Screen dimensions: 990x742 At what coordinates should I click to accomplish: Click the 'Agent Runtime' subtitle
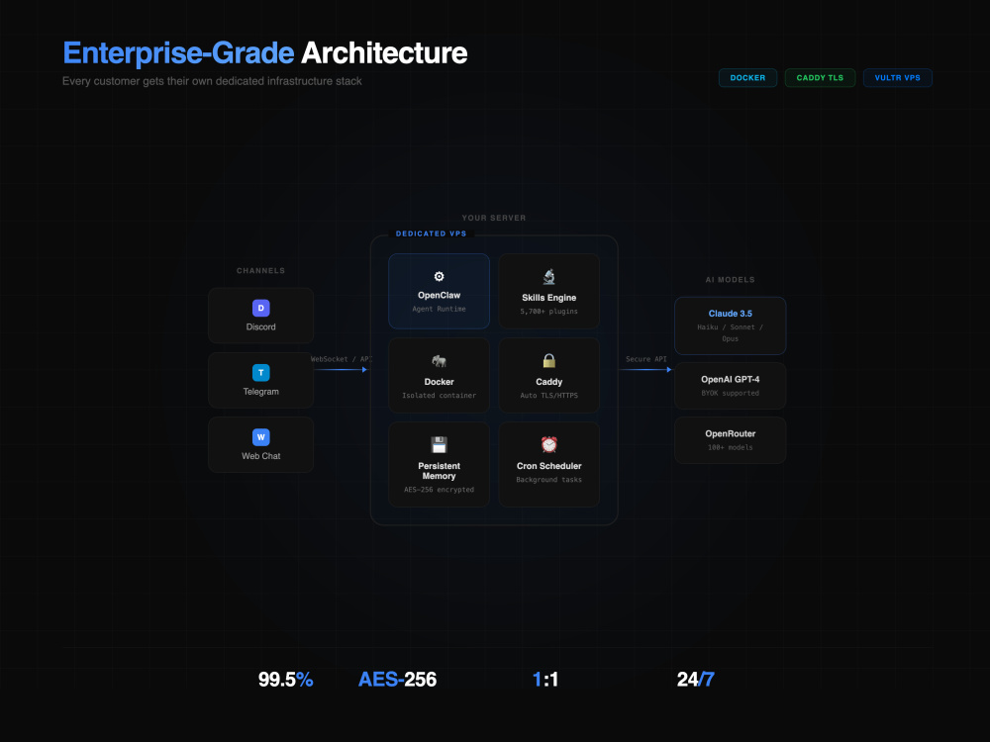click(x=439, y=309)
